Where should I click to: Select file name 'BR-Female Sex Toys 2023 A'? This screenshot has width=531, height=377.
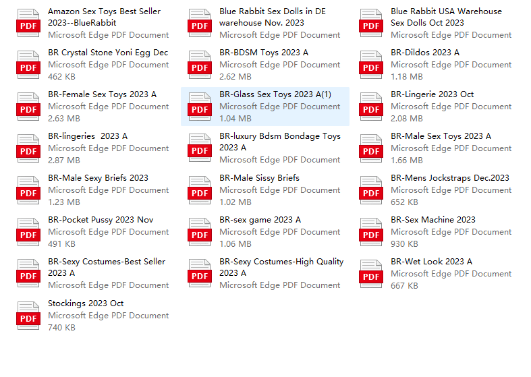pyautogui.click(x=103, y=94)
